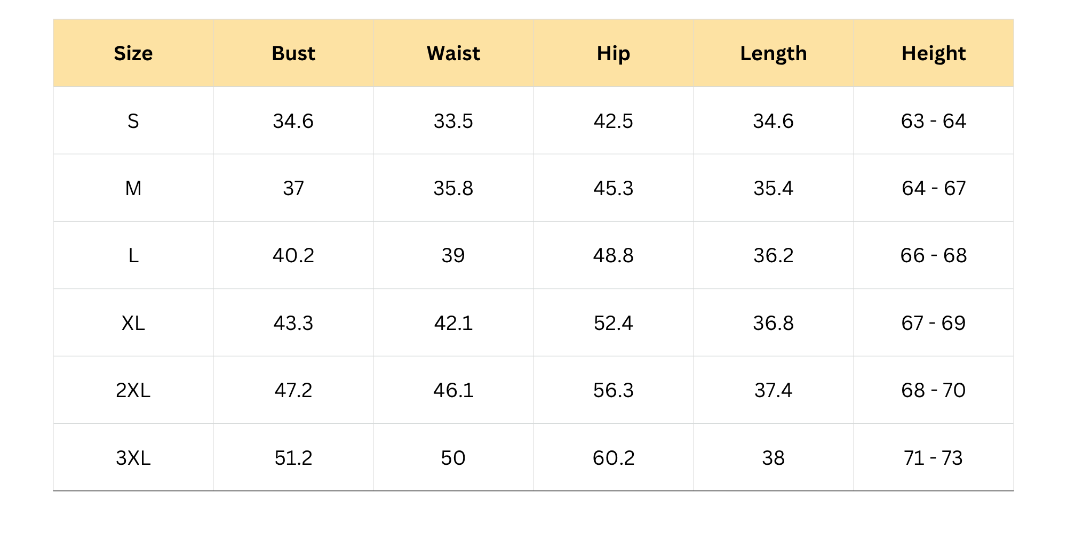Select the length value 35.4
This screenshot has height=533, width=1067.
point(774,188)
